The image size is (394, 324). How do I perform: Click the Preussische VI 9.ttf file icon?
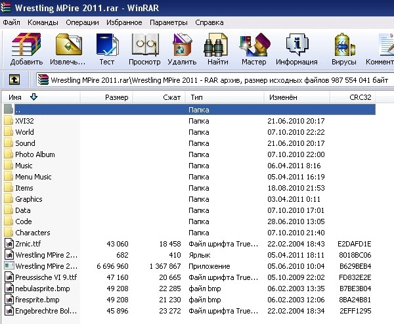click(9, 277)
